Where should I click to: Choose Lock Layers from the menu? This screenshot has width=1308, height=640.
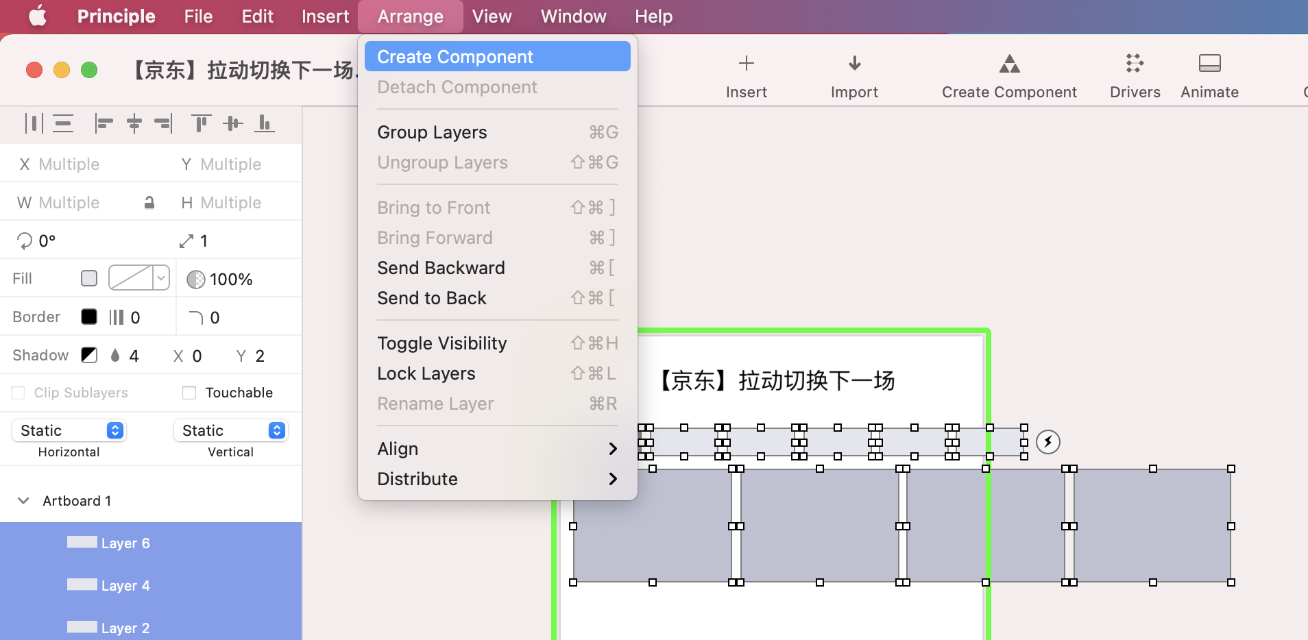(498, 373)
